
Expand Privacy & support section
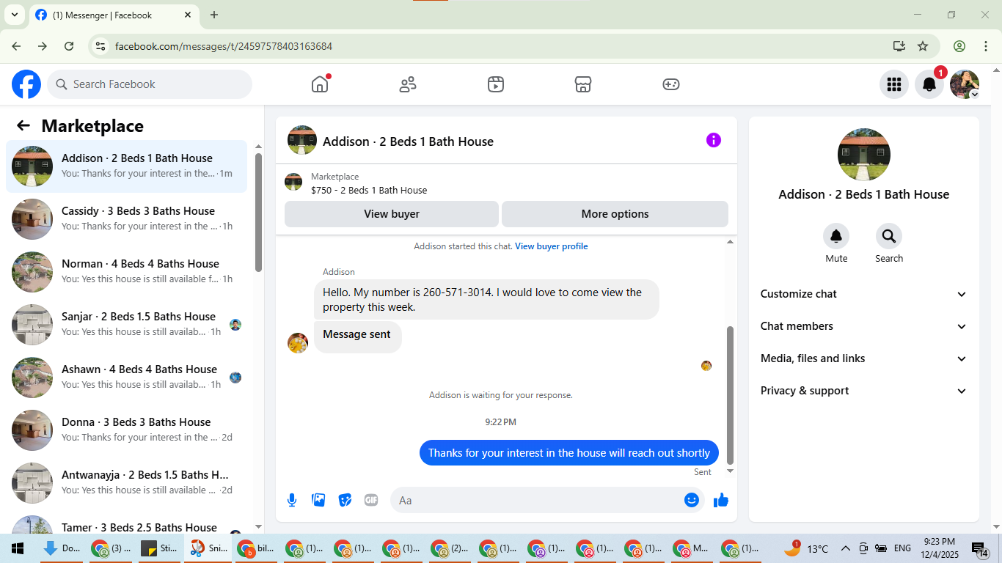(x=863, y=391)
